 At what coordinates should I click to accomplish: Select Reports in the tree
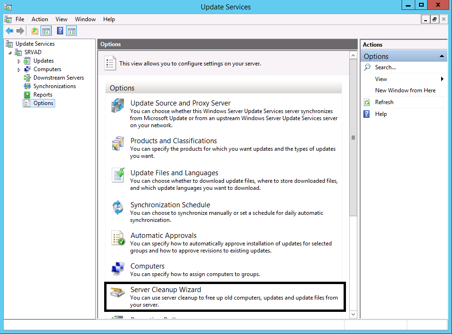43,95
